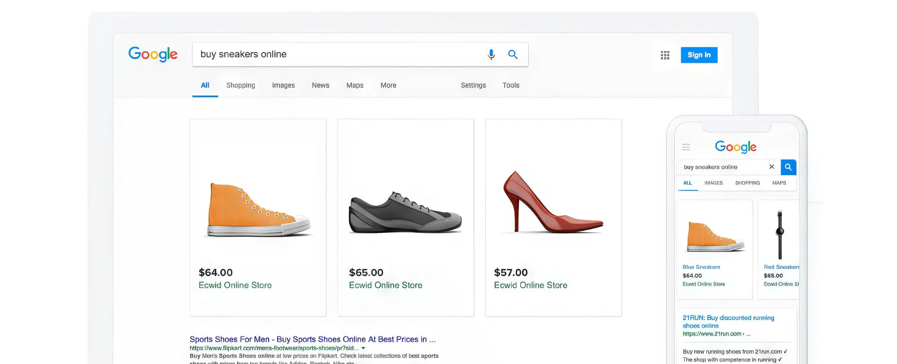The height and width of the screenshot is (364, 897).
Task: Select the orange sneaker $64.00 product card
Action: (258, 217)
